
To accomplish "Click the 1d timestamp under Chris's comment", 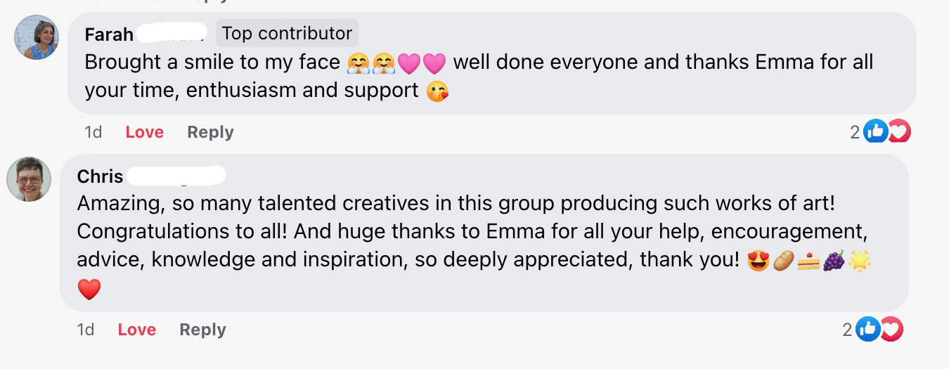I will pyautogui.click(x=85, y=330).
